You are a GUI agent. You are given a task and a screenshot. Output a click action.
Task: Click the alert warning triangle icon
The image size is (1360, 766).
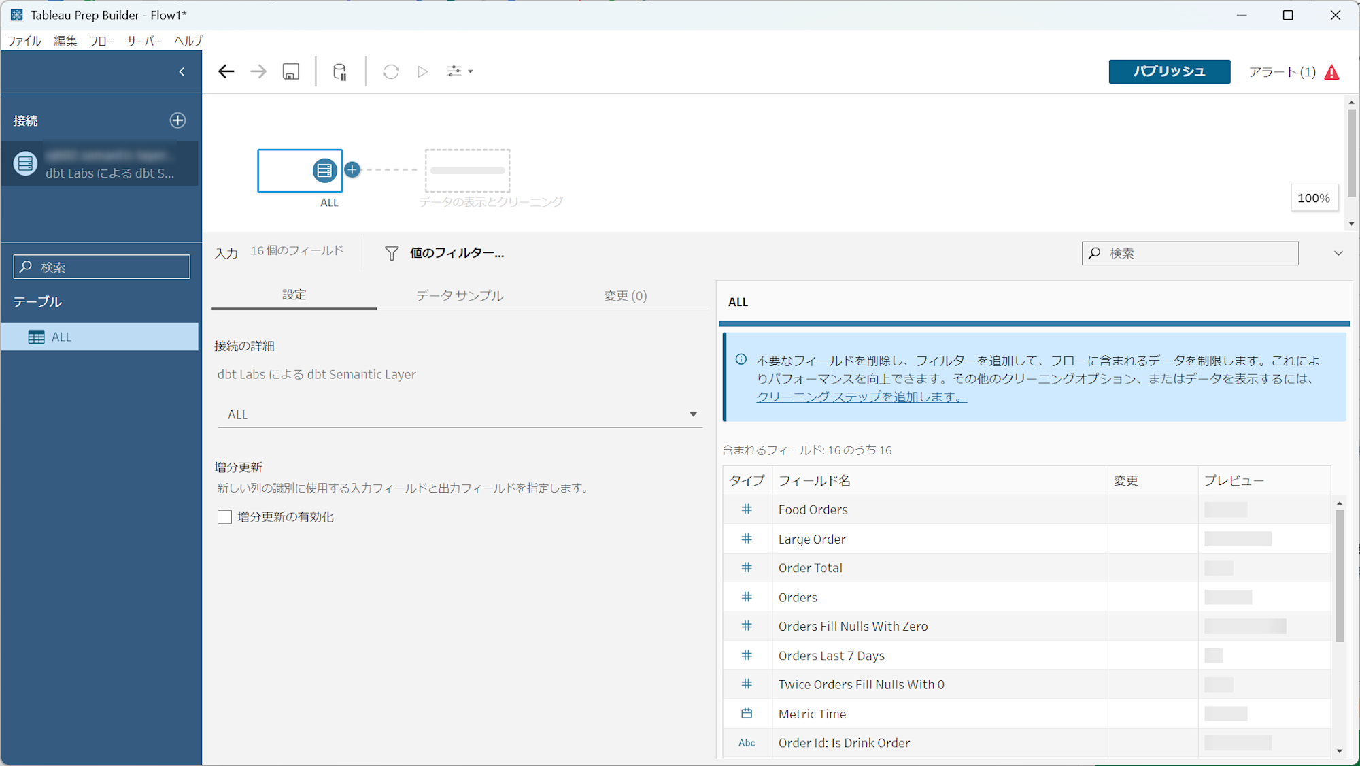(1331, 72)
